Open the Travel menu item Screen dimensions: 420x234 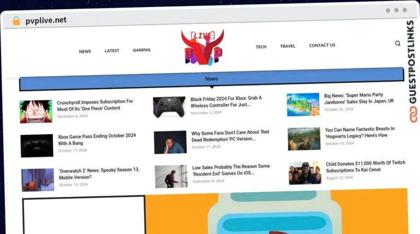click(288, 46)
